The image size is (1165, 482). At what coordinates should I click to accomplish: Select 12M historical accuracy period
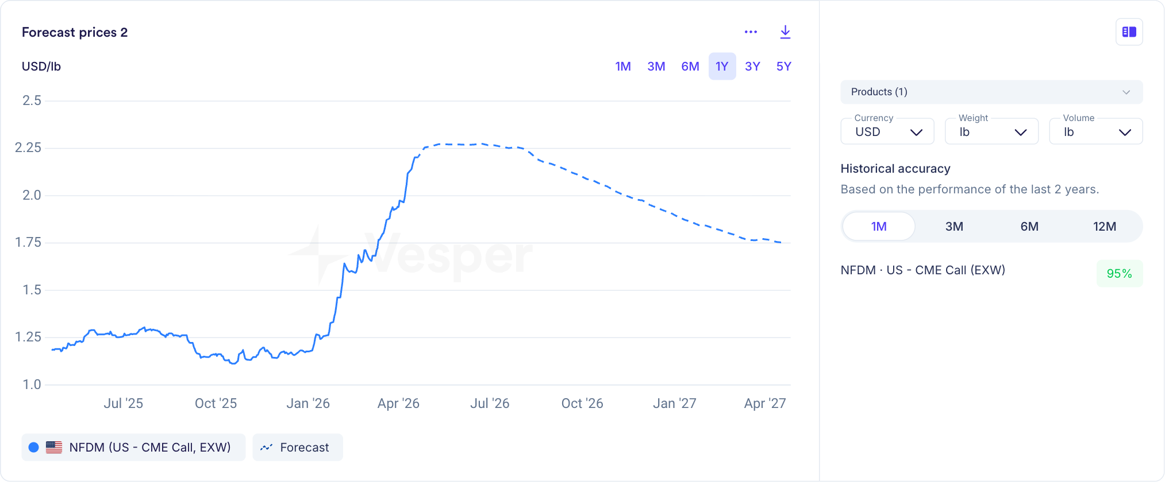point(1104,227)
